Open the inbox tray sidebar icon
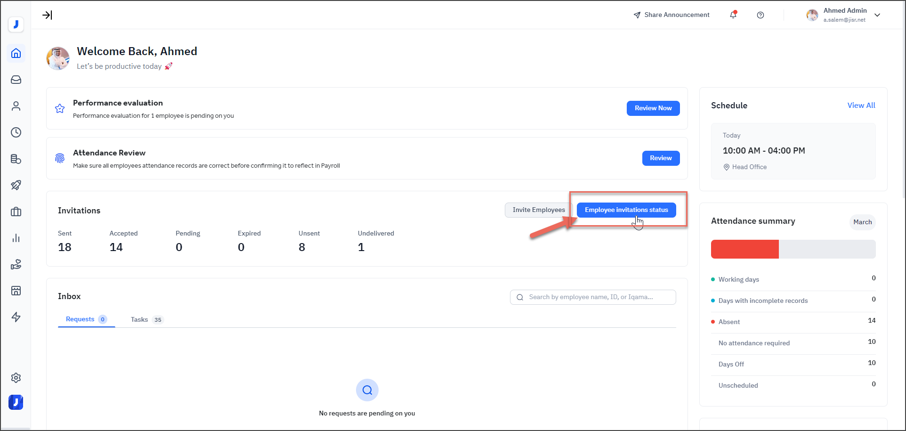Viewport: 906px width, 431px height. (x=16, y=80)
